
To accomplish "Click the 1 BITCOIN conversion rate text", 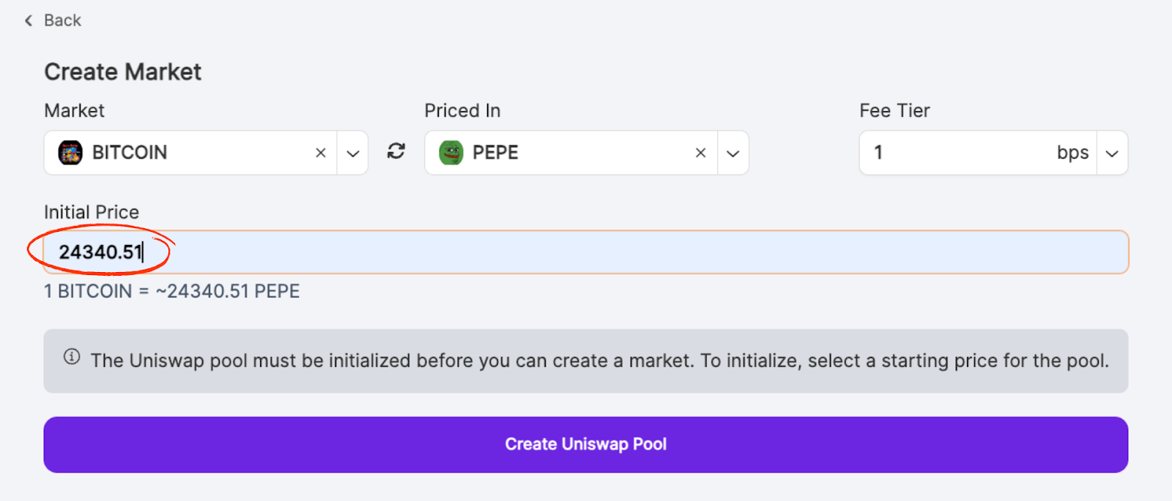I will click(x=172, y=291).
